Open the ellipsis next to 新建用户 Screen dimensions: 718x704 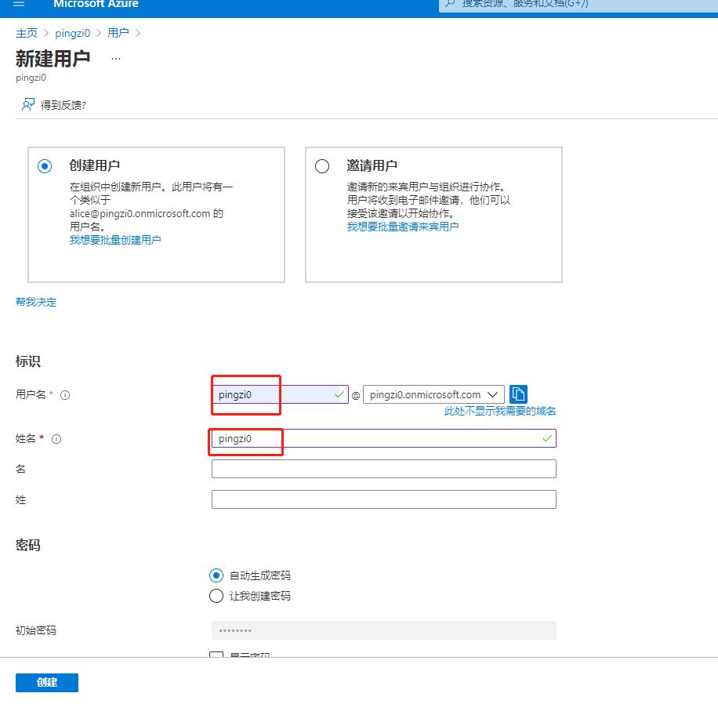point(115,58)
